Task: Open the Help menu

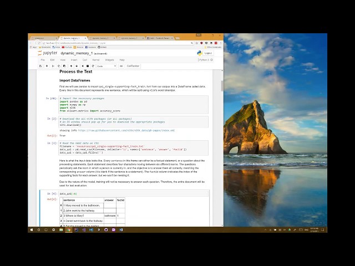Action: click(122, 60)
